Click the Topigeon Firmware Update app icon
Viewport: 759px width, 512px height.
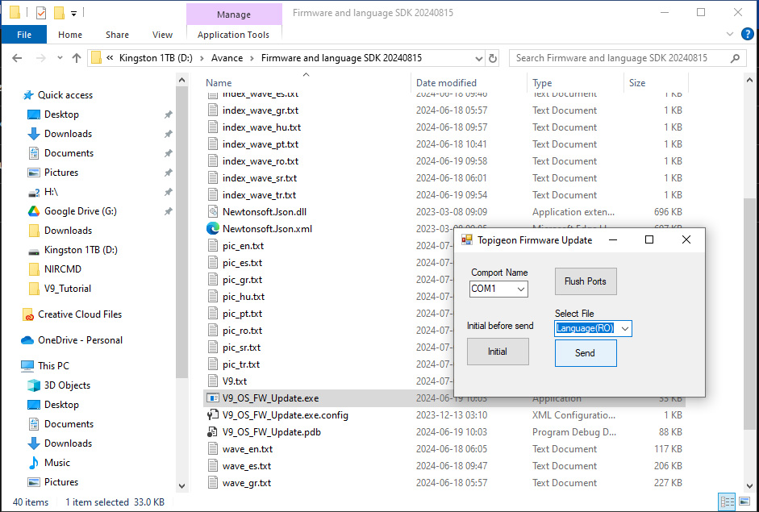pyautogui.click(x=467, y=240)
